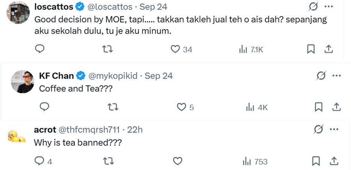Viewport: 351px width, 170px height.
Task: Bookmark the loscattos tweet
Action: 311,49
